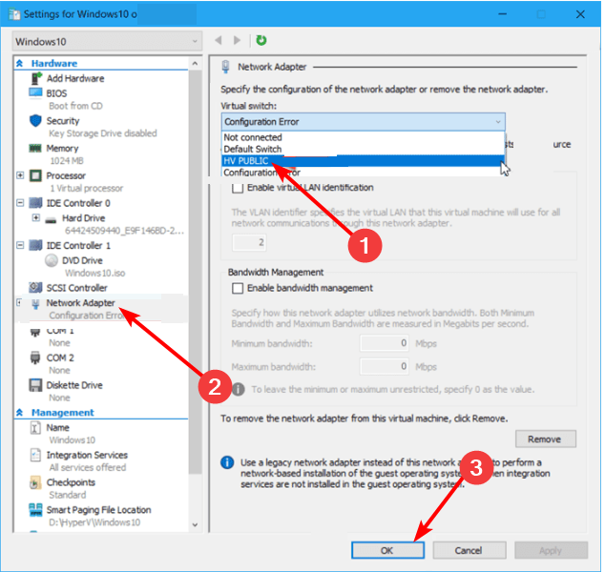Collapse the Hardware section chevron
The height and width of the screenshot is (572, 605).
click(x=19, y=63)
